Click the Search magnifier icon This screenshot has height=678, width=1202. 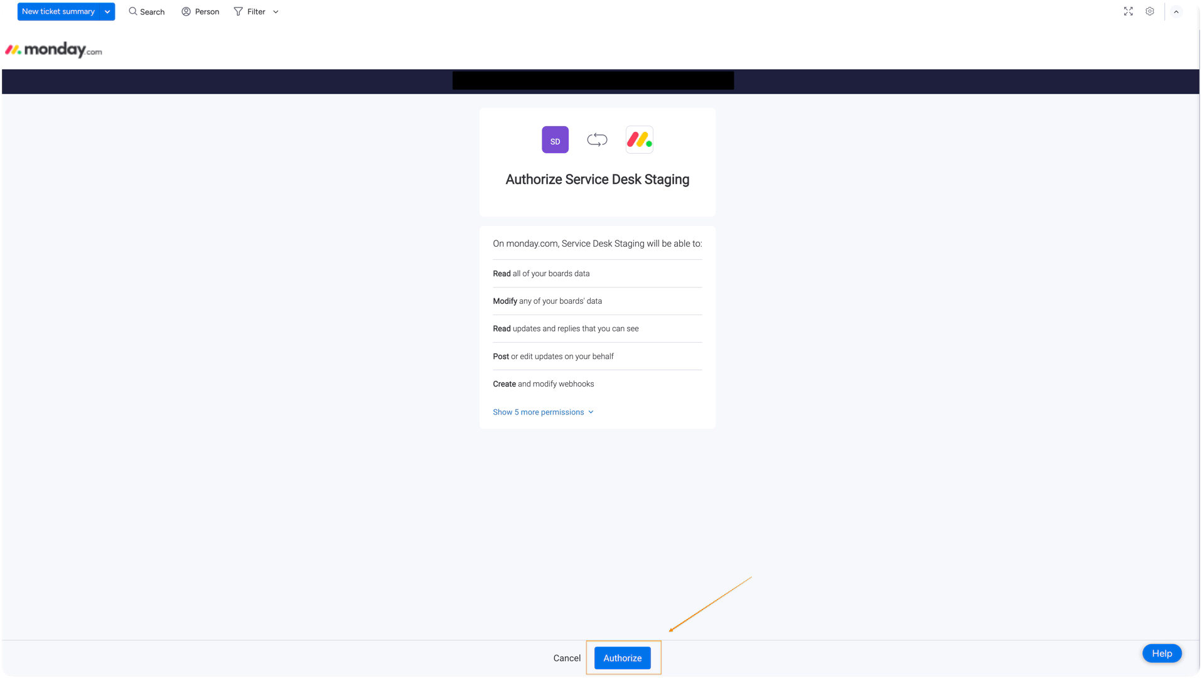[x=133, y=12]
